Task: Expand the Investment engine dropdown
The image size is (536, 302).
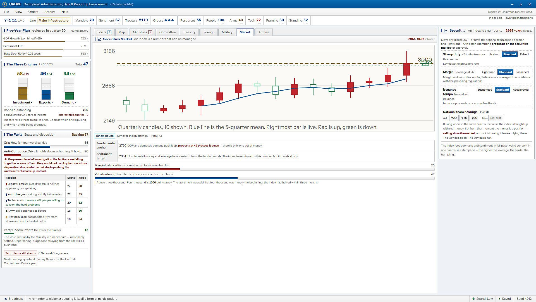Action: coord(23,103)
